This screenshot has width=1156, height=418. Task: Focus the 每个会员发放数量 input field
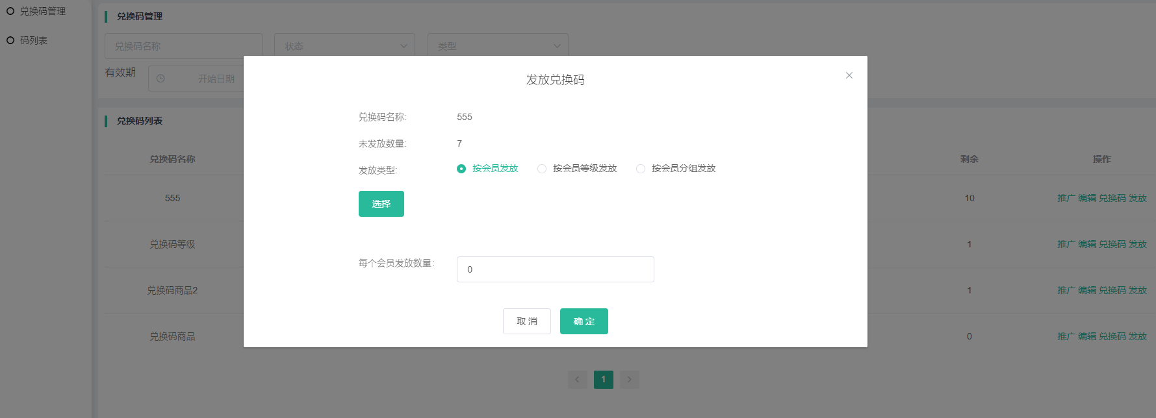(x=555, y=269)
